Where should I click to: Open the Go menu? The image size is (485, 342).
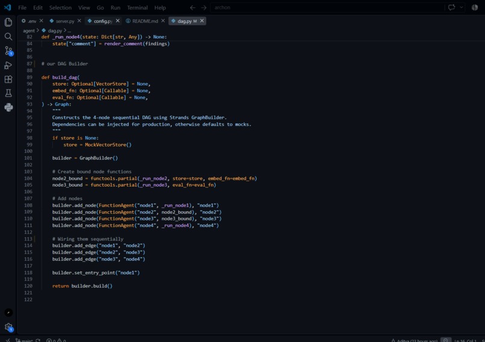(x=100, y=8)
